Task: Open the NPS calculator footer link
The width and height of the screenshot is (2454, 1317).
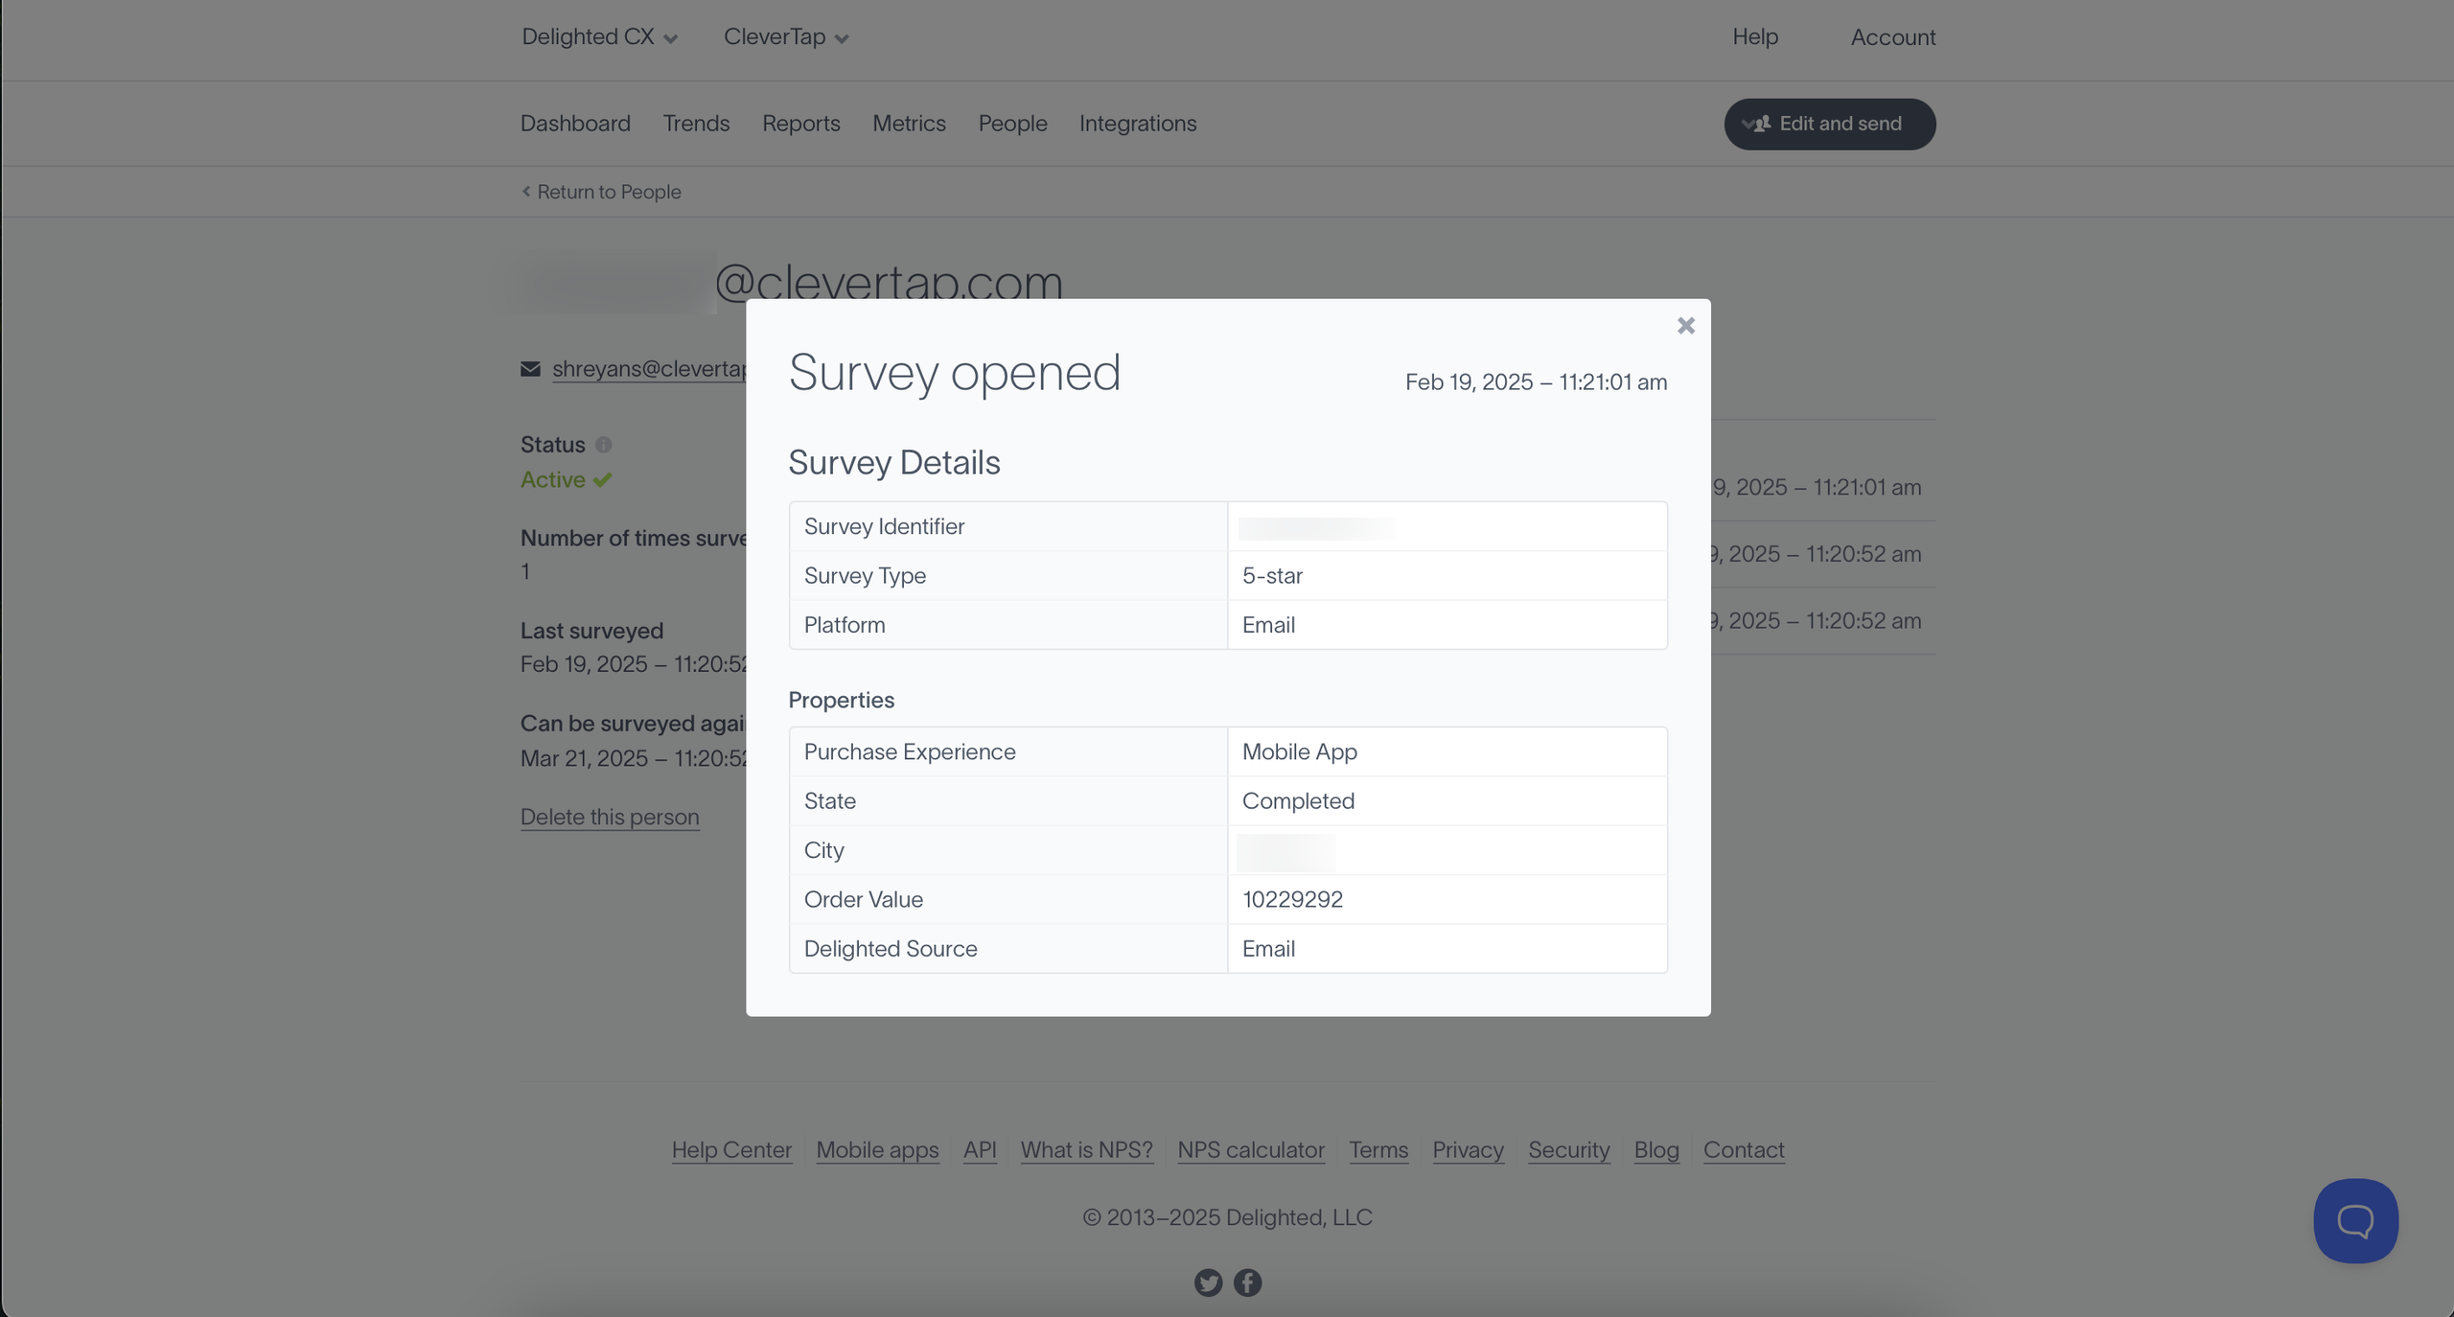Action: point(1250,1149)
